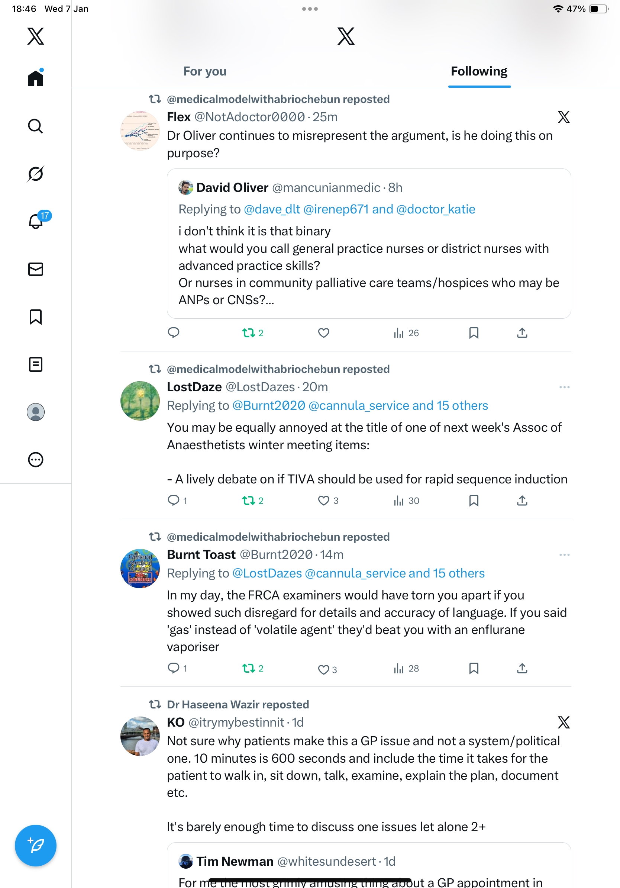
Task: Open the Search page from the sidebar
Action: [36, 126]
